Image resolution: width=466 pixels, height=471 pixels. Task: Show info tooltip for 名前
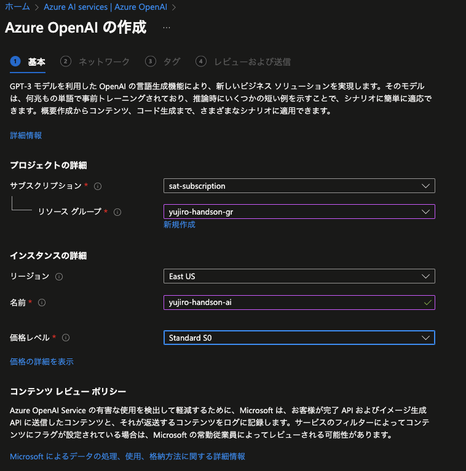42,303
